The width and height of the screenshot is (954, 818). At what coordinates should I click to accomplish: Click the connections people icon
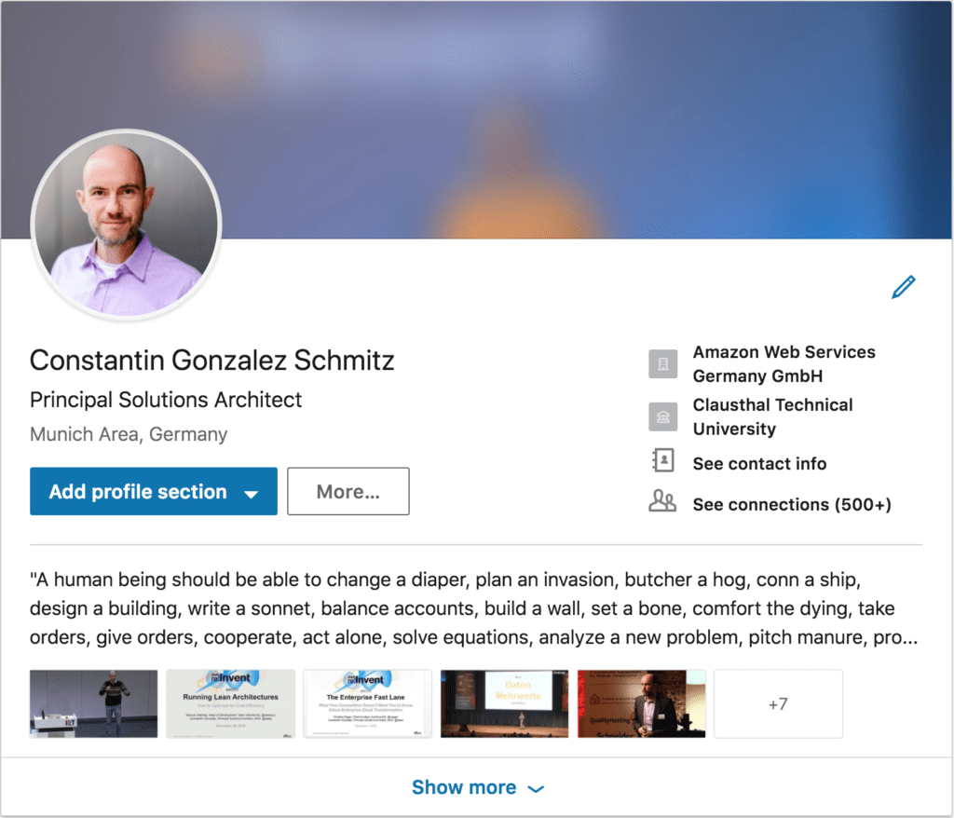(x=662, y=501)
